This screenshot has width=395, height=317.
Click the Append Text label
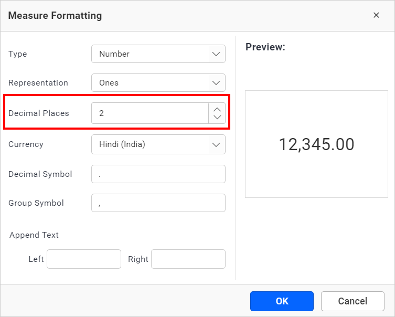coord(34,235)
